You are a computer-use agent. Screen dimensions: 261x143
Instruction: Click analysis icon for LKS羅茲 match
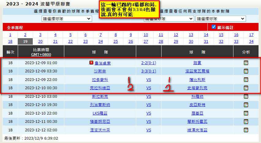coord(246,113)
